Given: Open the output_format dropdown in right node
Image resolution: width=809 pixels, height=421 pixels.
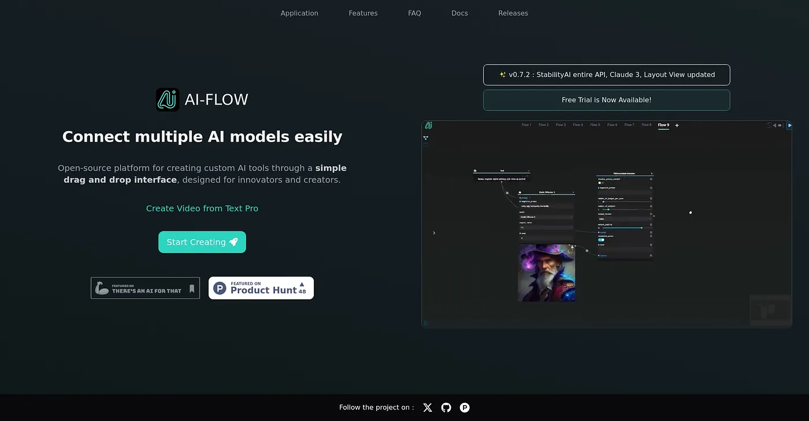Looking at the screenshot, I should coord(625,219).
